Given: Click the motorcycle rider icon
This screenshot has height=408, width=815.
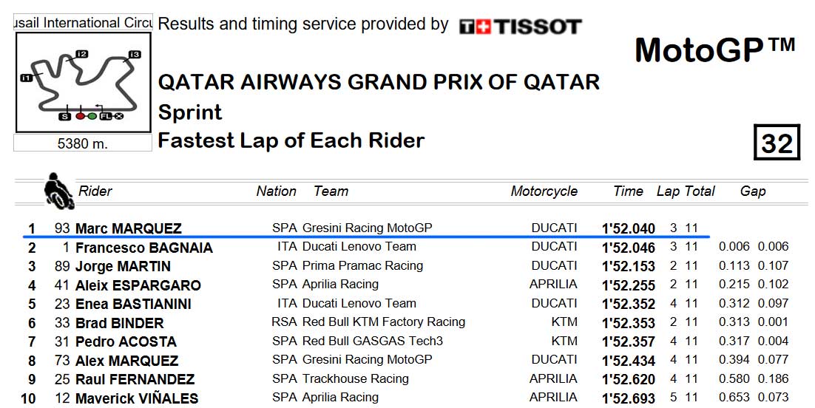Looking at the screenshot, I should tap(58, 191).
